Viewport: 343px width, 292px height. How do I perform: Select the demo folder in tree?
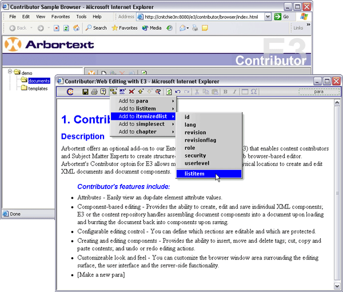27,73
